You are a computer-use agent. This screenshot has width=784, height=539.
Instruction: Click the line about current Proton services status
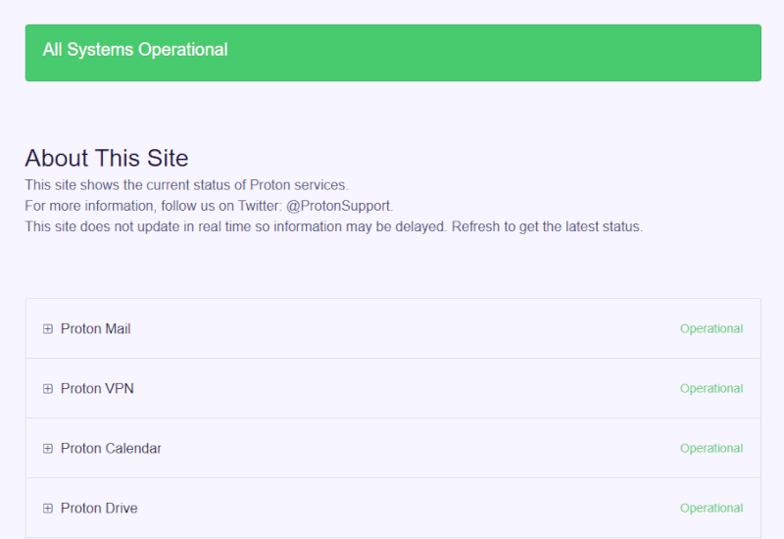tap(186, 185)
